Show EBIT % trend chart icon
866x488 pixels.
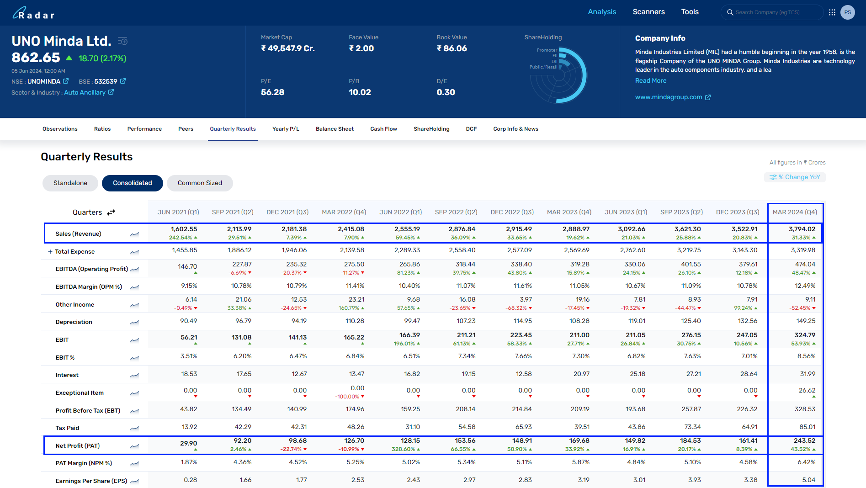pyautogui.click(x=134, y=358)
